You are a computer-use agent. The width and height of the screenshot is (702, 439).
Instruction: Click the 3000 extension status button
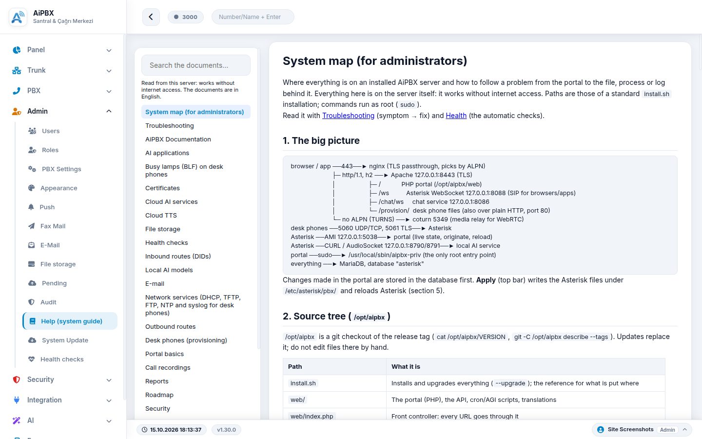pos(186,17)
